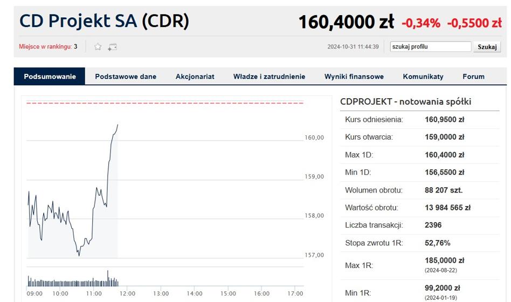View the Wyniki finansowe tab

[x=354, y=77]
